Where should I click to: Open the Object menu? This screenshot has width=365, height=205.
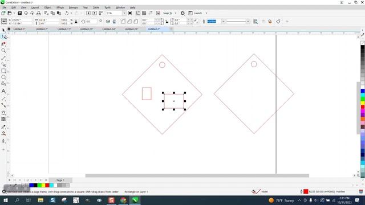tap(48, 7)
